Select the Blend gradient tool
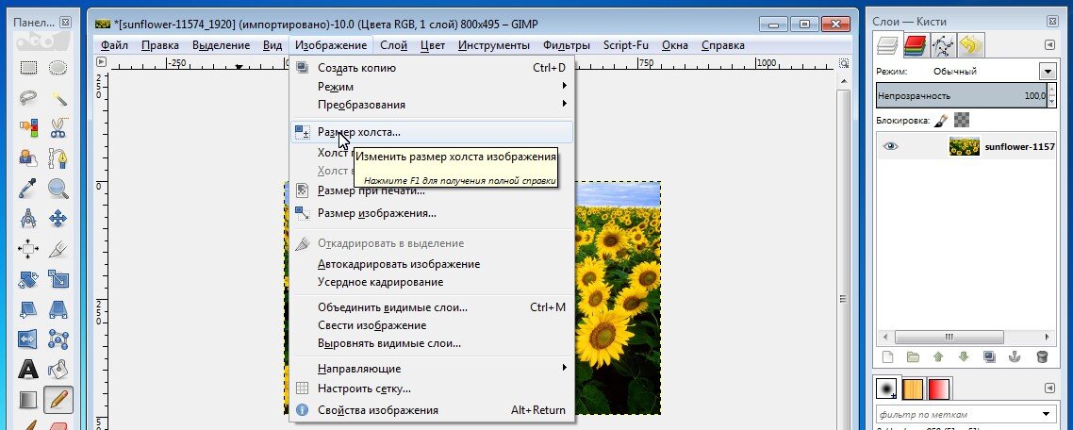 point(28,399)
